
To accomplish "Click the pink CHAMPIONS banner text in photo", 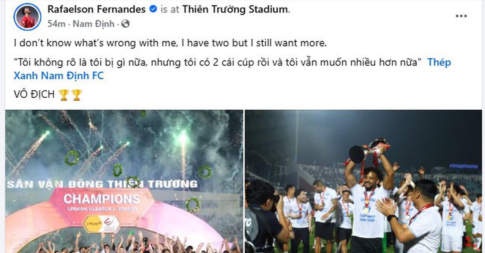I will pos(101,199).
